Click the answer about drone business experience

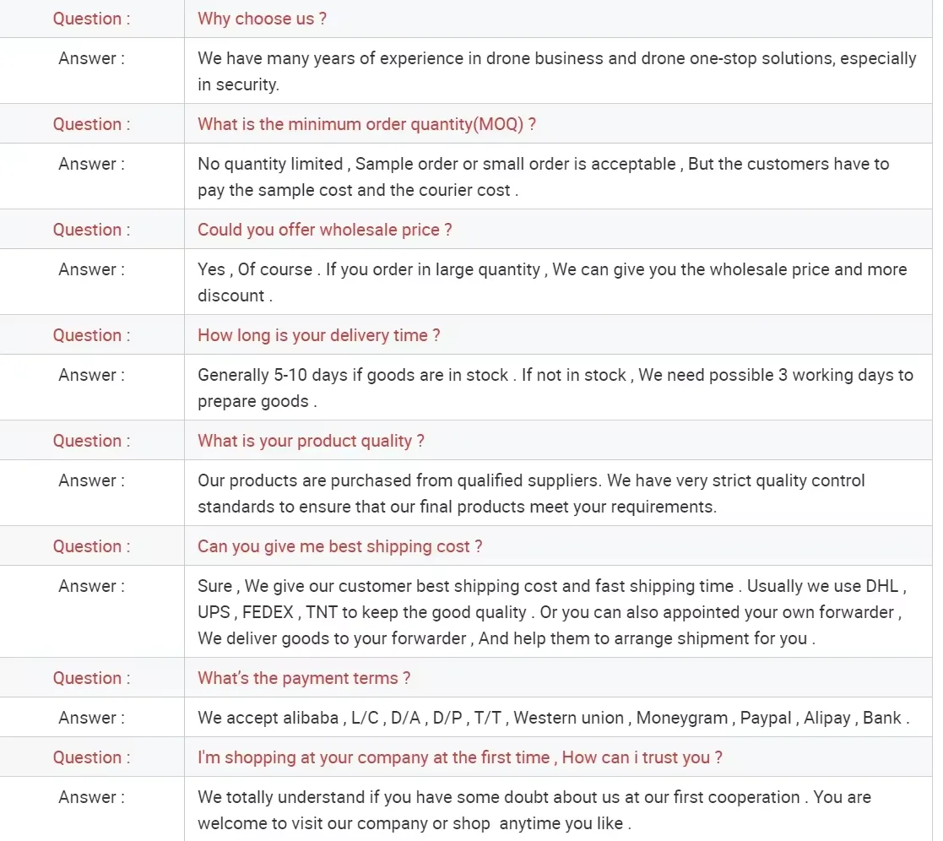[x=556, y=71]
